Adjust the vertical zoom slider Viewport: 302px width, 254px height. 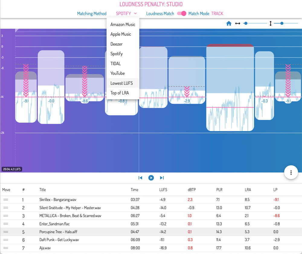pyautogui.click(x=282, y=23)
